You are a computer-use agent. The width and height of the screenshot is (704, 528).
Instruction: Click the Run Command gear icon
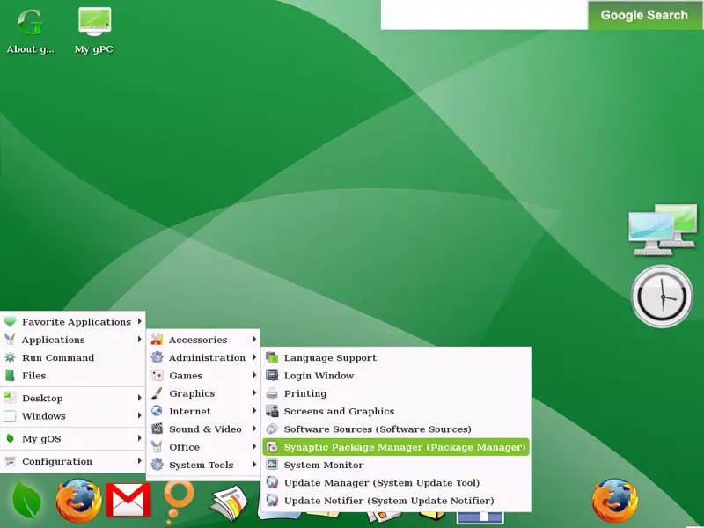coord(10,357)
